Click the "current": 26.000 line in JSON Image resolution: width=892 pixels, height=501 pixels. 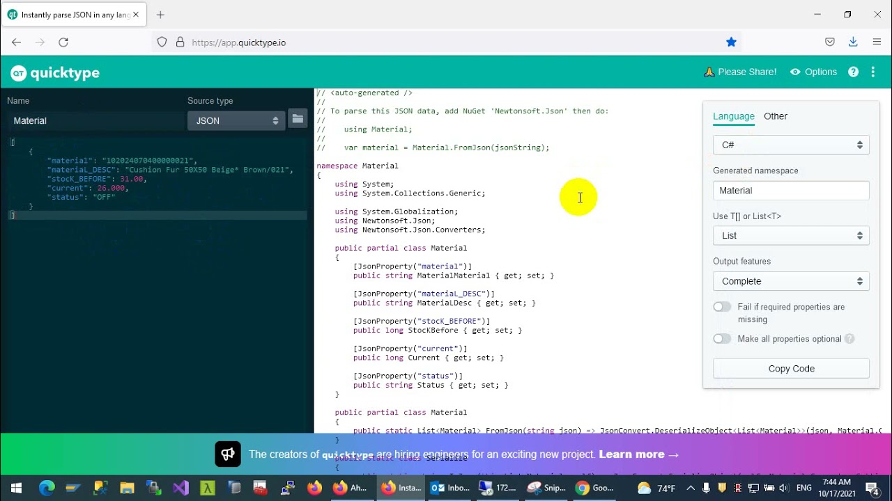pos(88,188)
